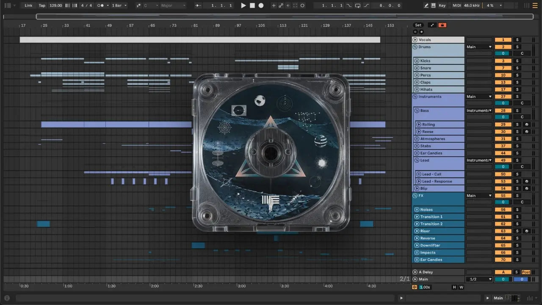
Task: Jump to previous locator arrow
Action: click(x=415, y=32)
